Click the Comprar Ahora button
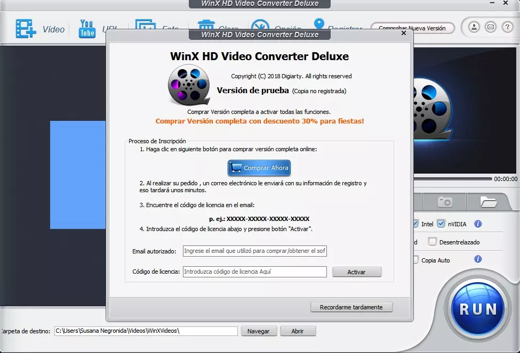The width and height of the screenshot is (520, 353). pos(259,168)
